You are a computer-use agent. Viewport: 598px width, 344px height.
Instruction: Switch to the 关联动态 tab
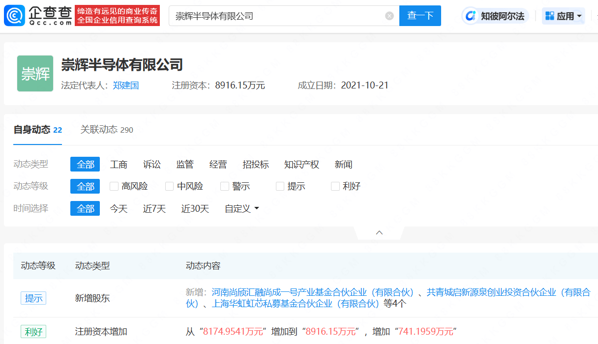pos(107,130)
